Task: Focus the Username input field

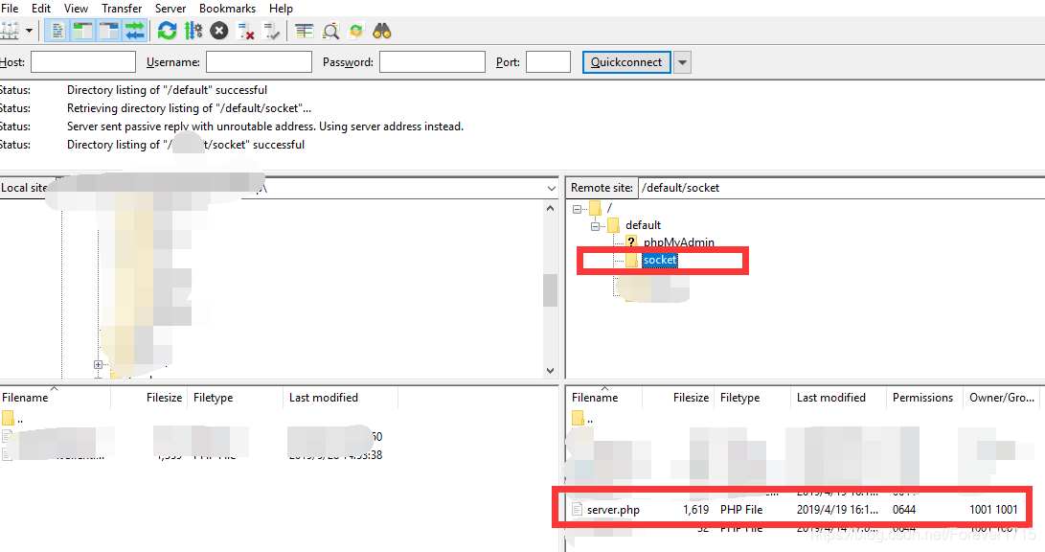Action: click(x=259, y=62)
